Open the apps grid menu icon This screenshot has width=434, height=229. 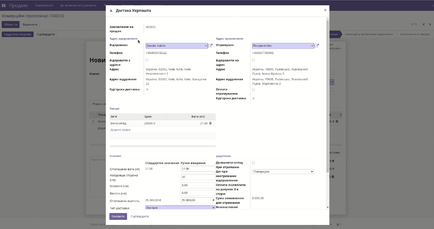4,5
